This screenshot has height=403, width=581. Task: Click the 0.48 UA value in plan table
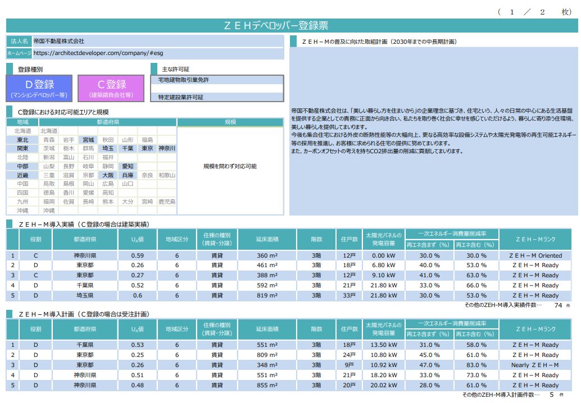pos(138,385)
